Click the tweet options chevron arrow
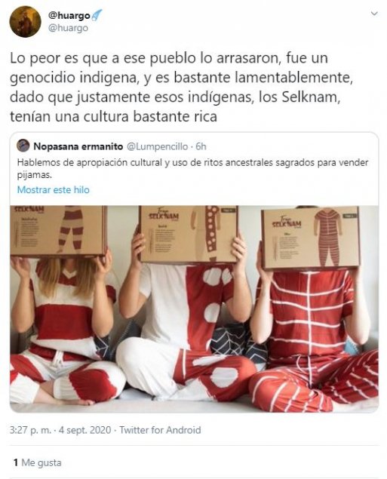387x479 pixels. (374, 14)
